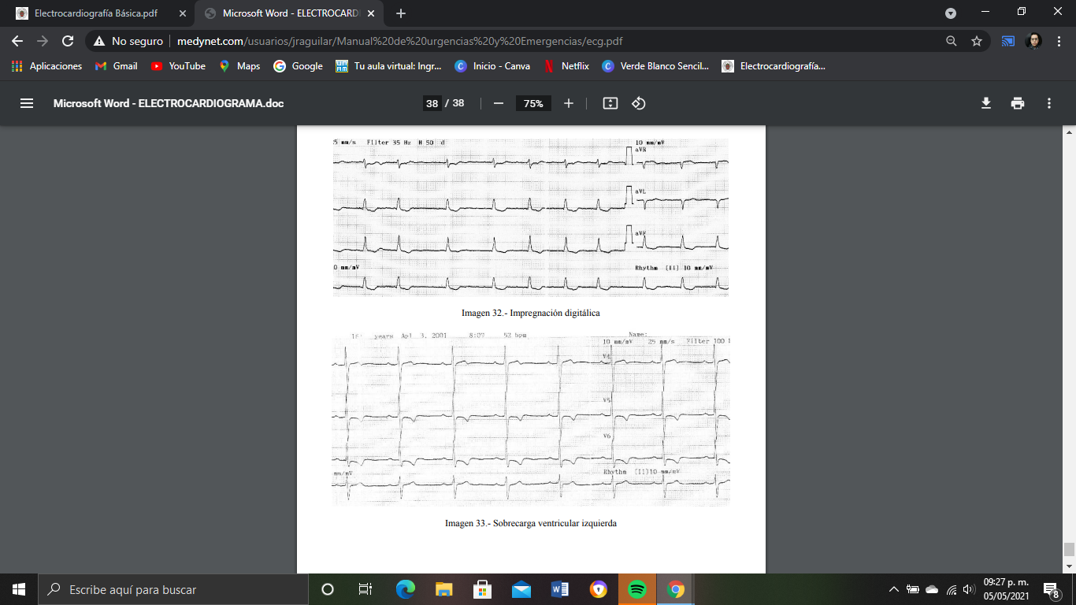Zoom in on the PDF
The image size is (1076, 605).
[x=569, y=102]
